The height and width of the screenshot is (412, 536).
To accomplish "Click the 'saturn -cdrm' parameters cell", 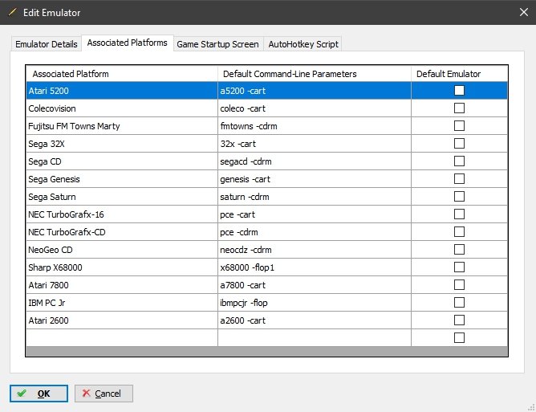I will (x=315, y=197).
